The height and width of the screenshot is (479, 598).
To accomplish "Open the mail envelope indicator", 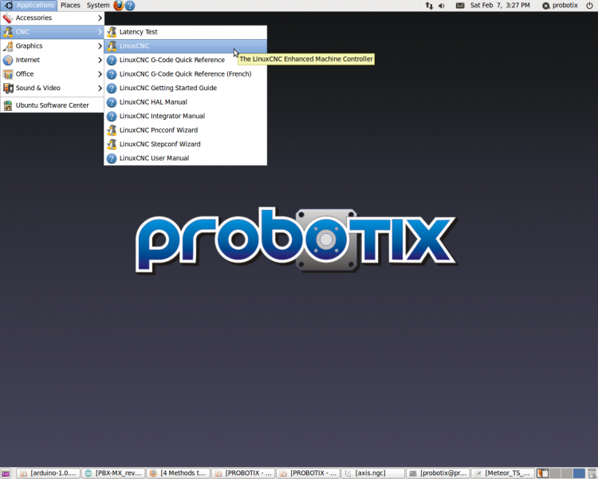I will click(460, 6).
